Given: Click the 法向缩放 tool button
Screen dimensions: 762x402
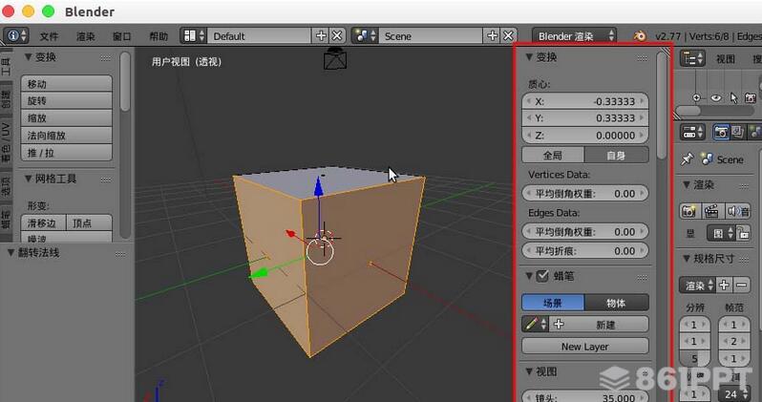Looking at the screenshot, I should (67, 136).
